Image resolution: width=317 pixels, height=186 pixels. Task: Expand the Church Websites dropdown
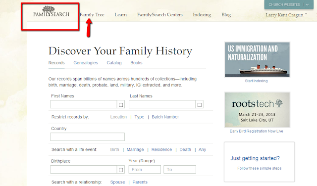(289, 4)
